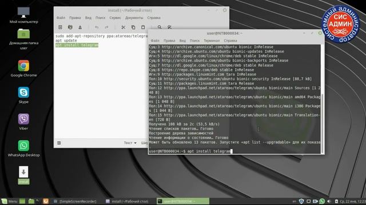366x205 pixels.
Task: Click the shield update manager tray icon
Action: (301, 201)
